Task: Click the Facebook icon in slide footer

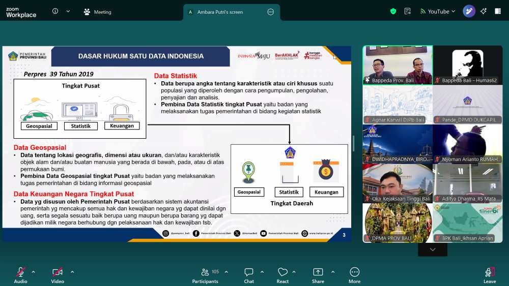Action: point(196,234)
